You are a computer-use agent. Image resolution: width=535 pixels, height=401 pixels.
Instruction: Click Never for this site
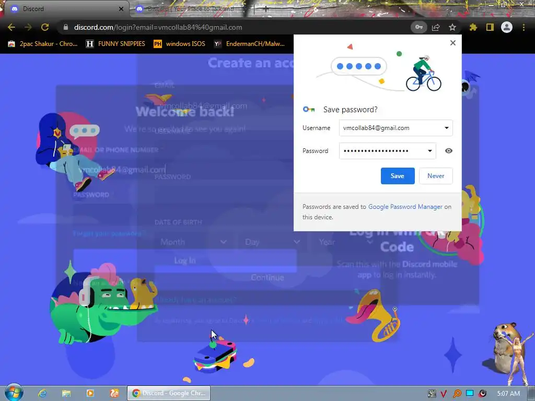(436, 176)
